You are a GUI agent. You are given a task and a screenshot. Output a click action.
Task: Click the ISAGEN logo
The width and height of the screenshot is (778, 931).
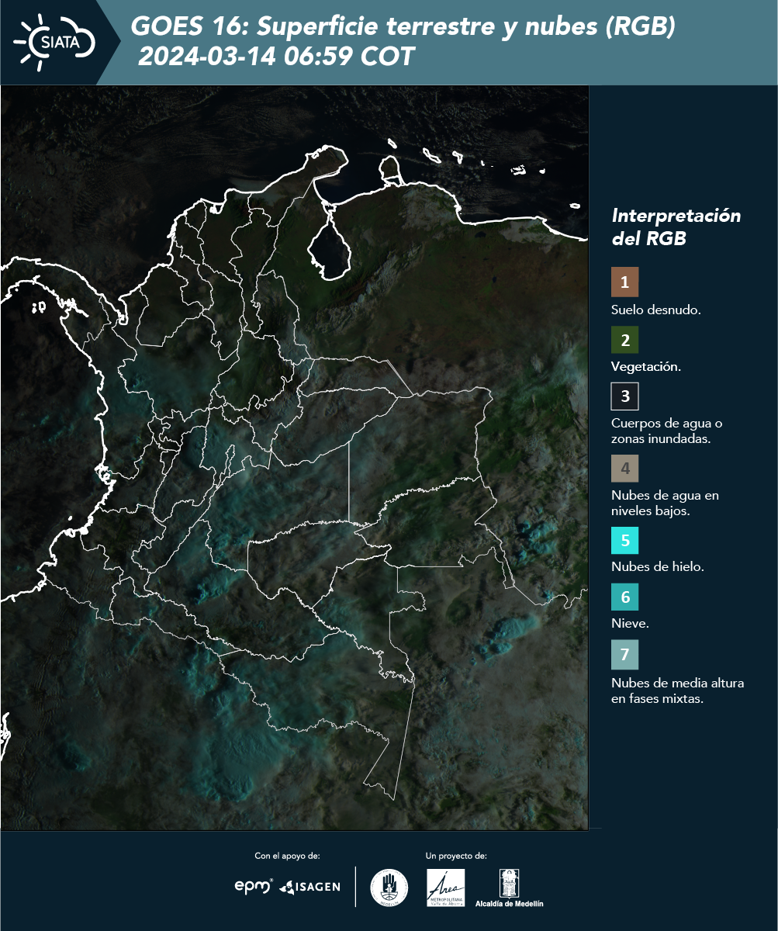tap(309, 887)
